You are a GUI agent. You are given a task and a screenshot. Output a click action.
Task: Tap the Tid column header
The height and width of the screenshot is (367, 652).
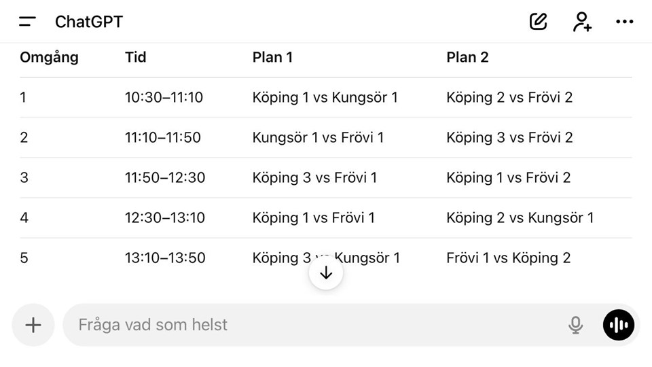(x=136, y=57)
